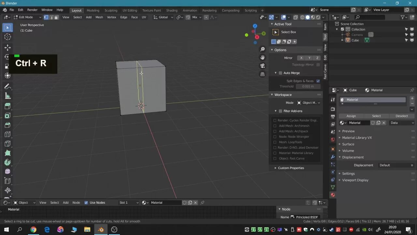The width and height of the screenshot is (417, 235).
Task: Click the Threshold value slider
Action: [x=308, y=86]
